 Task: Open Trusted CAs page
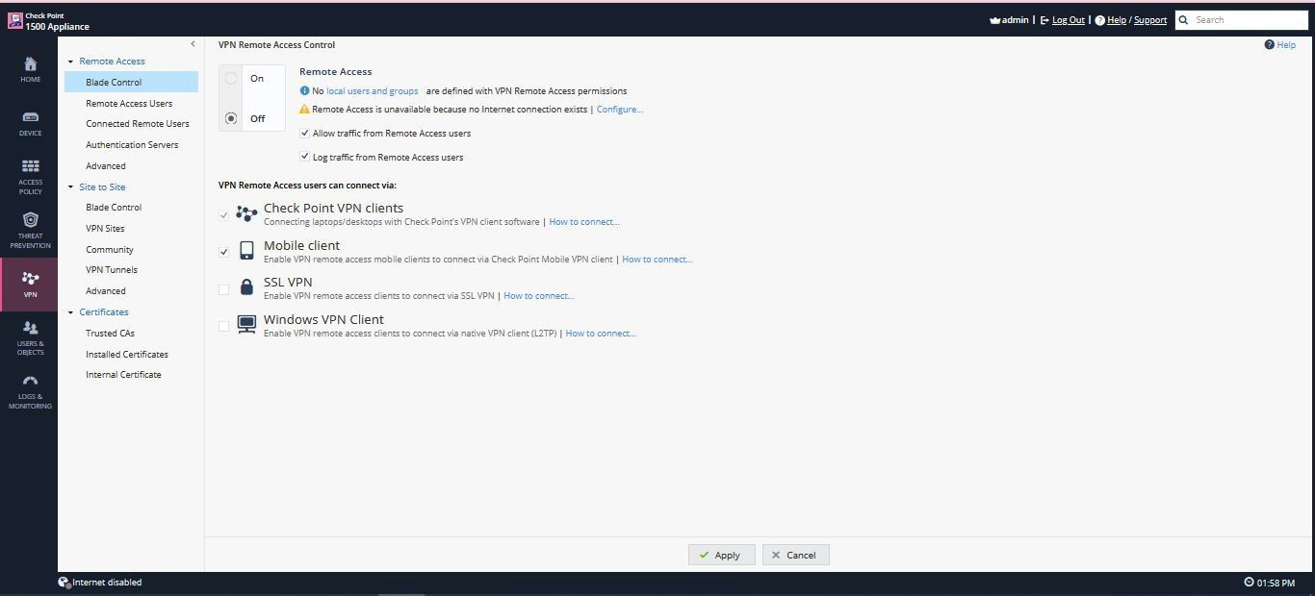[110, 333]
